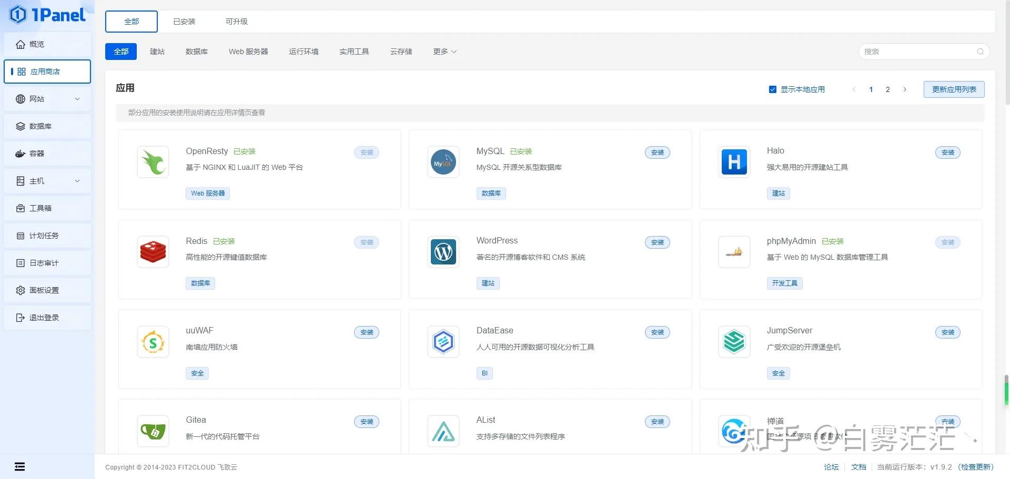Go to next page arrow

tap(905, 89)
